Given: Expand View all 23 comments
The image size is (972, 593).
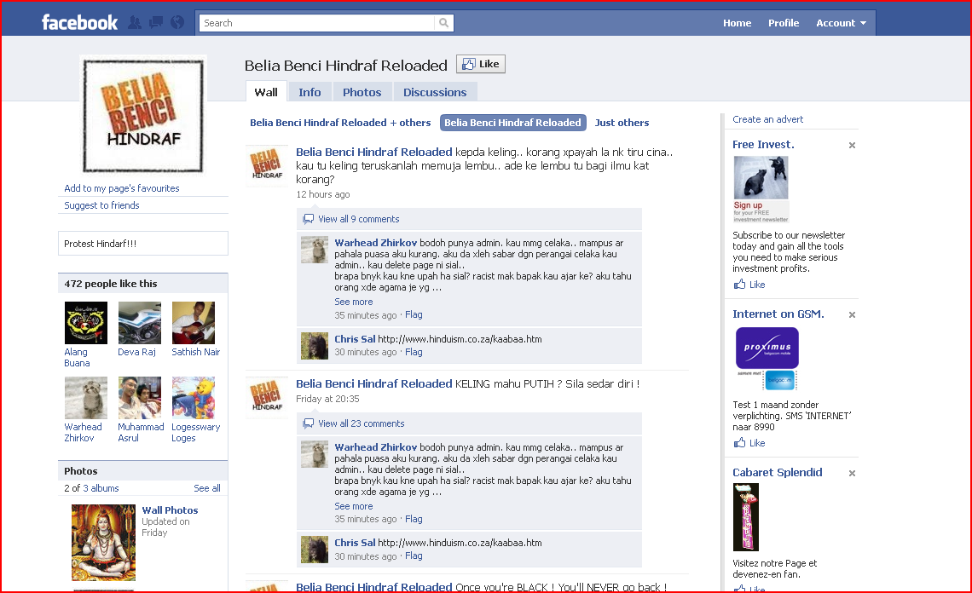Looking at the screenshot, I should coord(362,423).
